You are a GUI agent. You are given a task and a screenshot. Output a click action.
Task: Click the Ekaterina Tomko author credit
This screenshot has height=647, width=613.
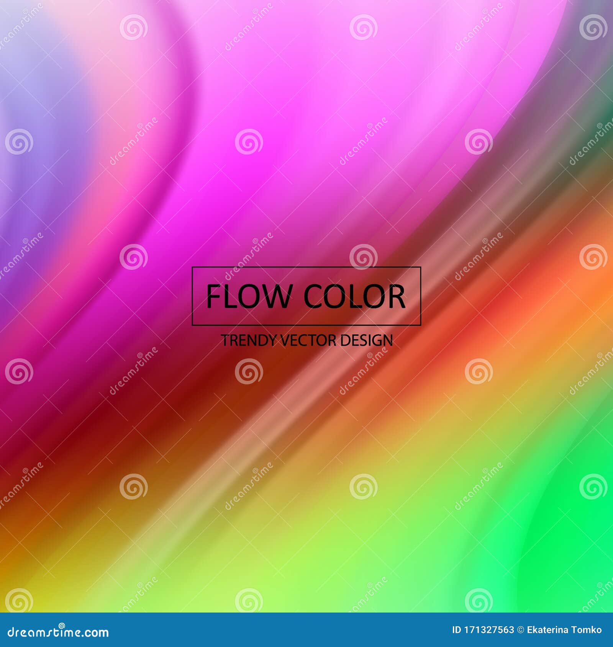563,629
